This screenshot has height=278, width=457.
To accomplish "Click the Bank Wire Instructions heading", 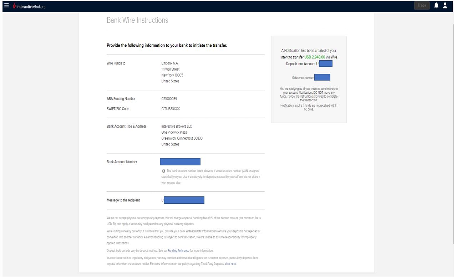I will pos(137,20).
